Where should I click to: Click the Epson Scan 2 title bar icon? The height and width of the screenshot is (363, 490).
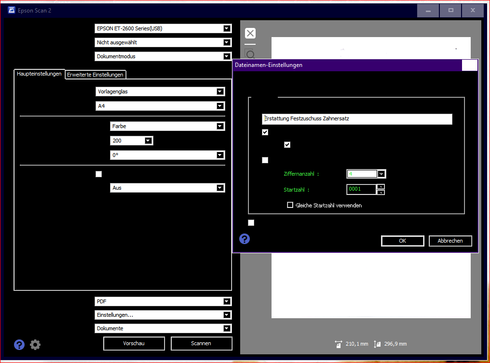[11, 10]
